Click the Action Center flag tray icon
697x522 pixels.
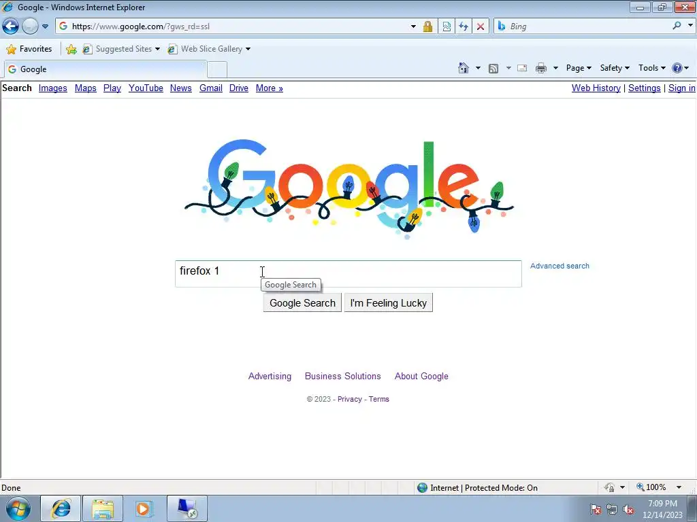point(596,509)
